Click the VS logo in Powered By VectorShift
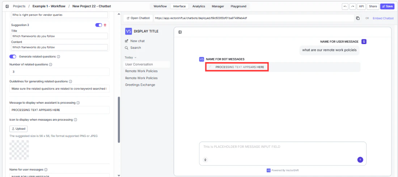398x177 pixels. (268, 170)
